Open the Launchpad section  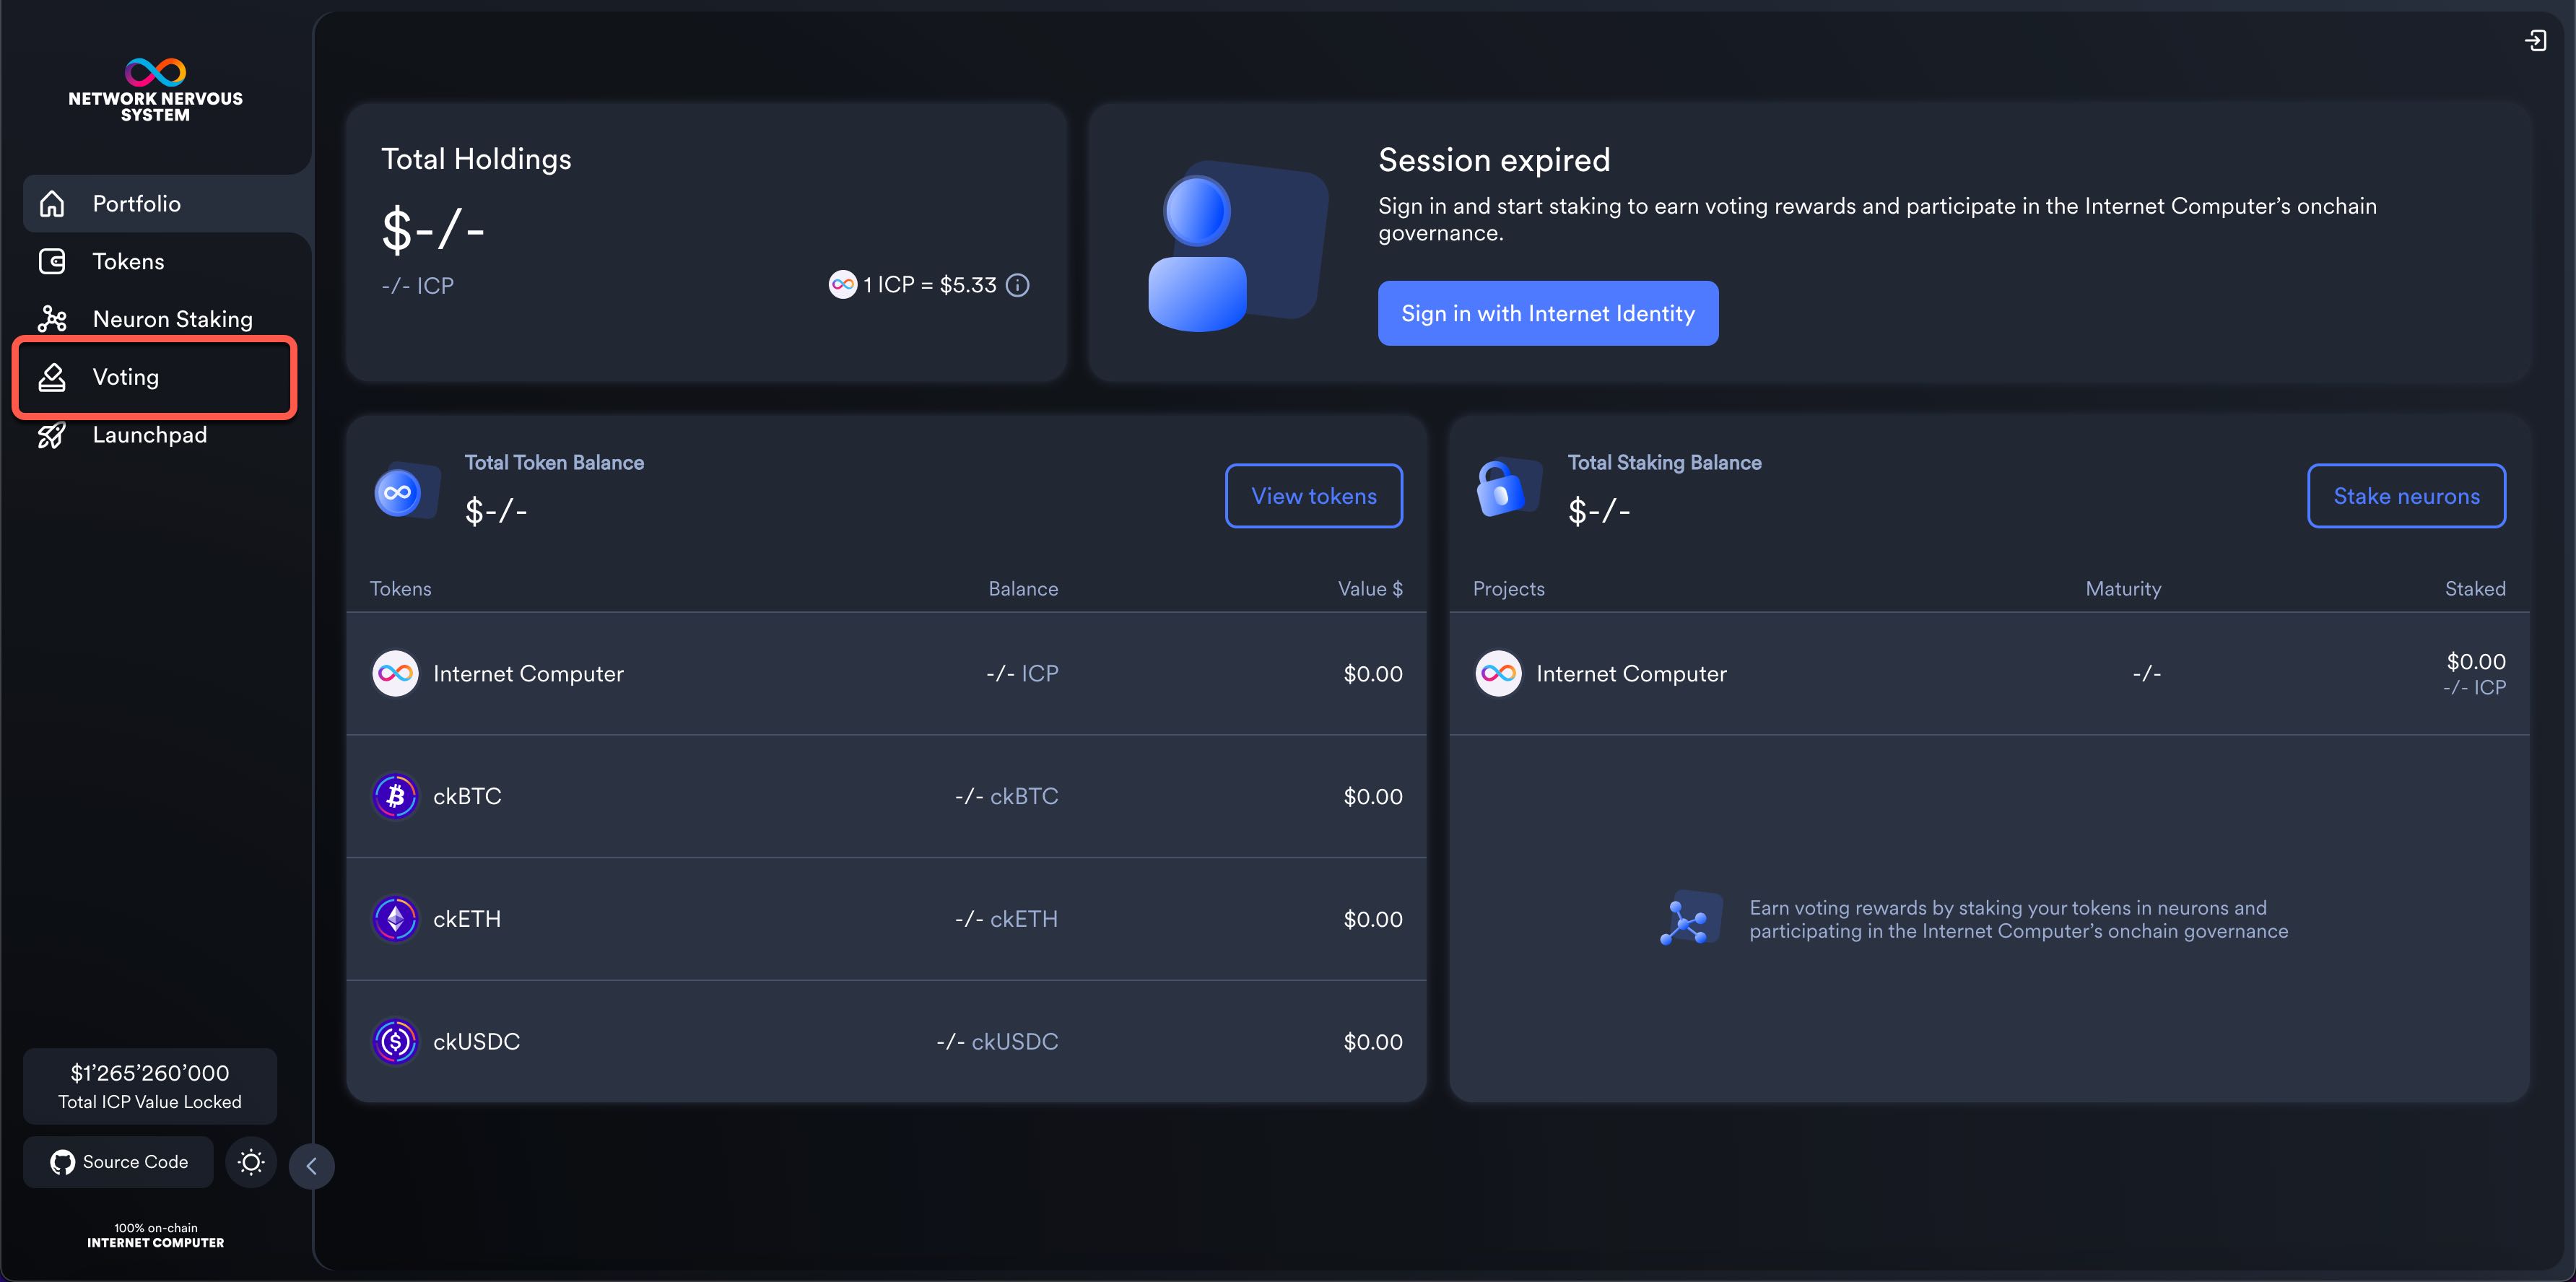[150, 435]
